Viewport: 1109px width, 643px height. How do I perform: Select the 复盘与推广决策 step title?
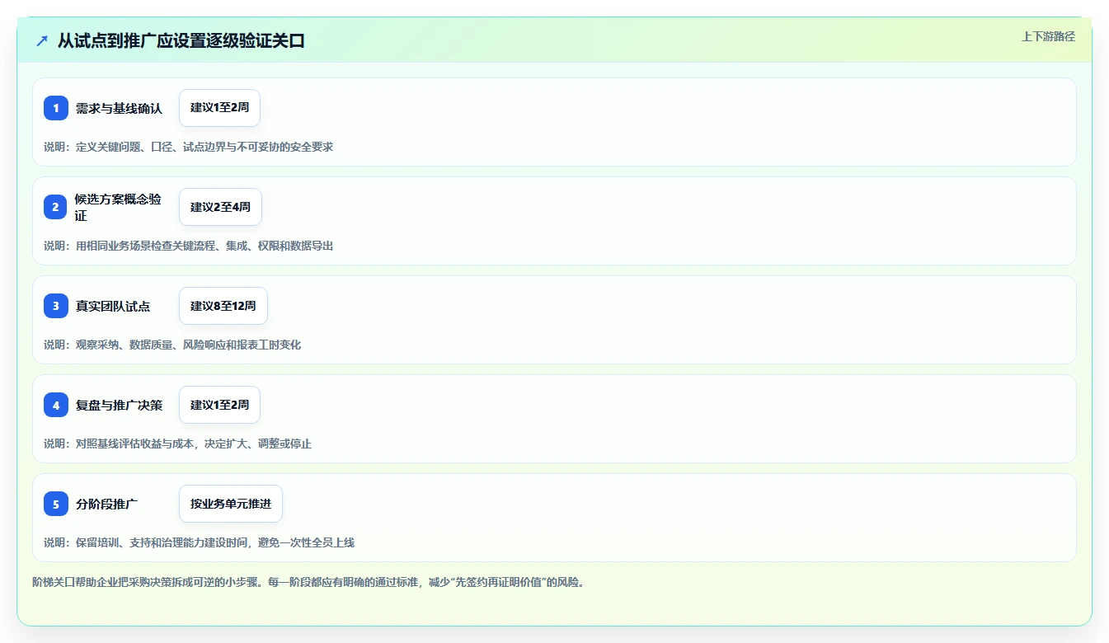(120, 405)
